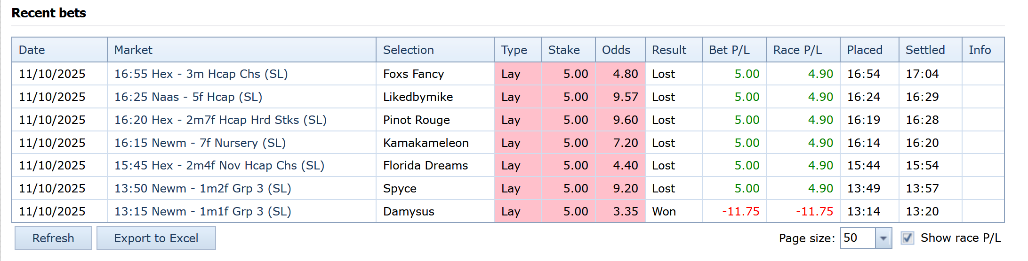1028x261 pixels.
Task: Sort by the Odds column header
Action: point(616,50)
